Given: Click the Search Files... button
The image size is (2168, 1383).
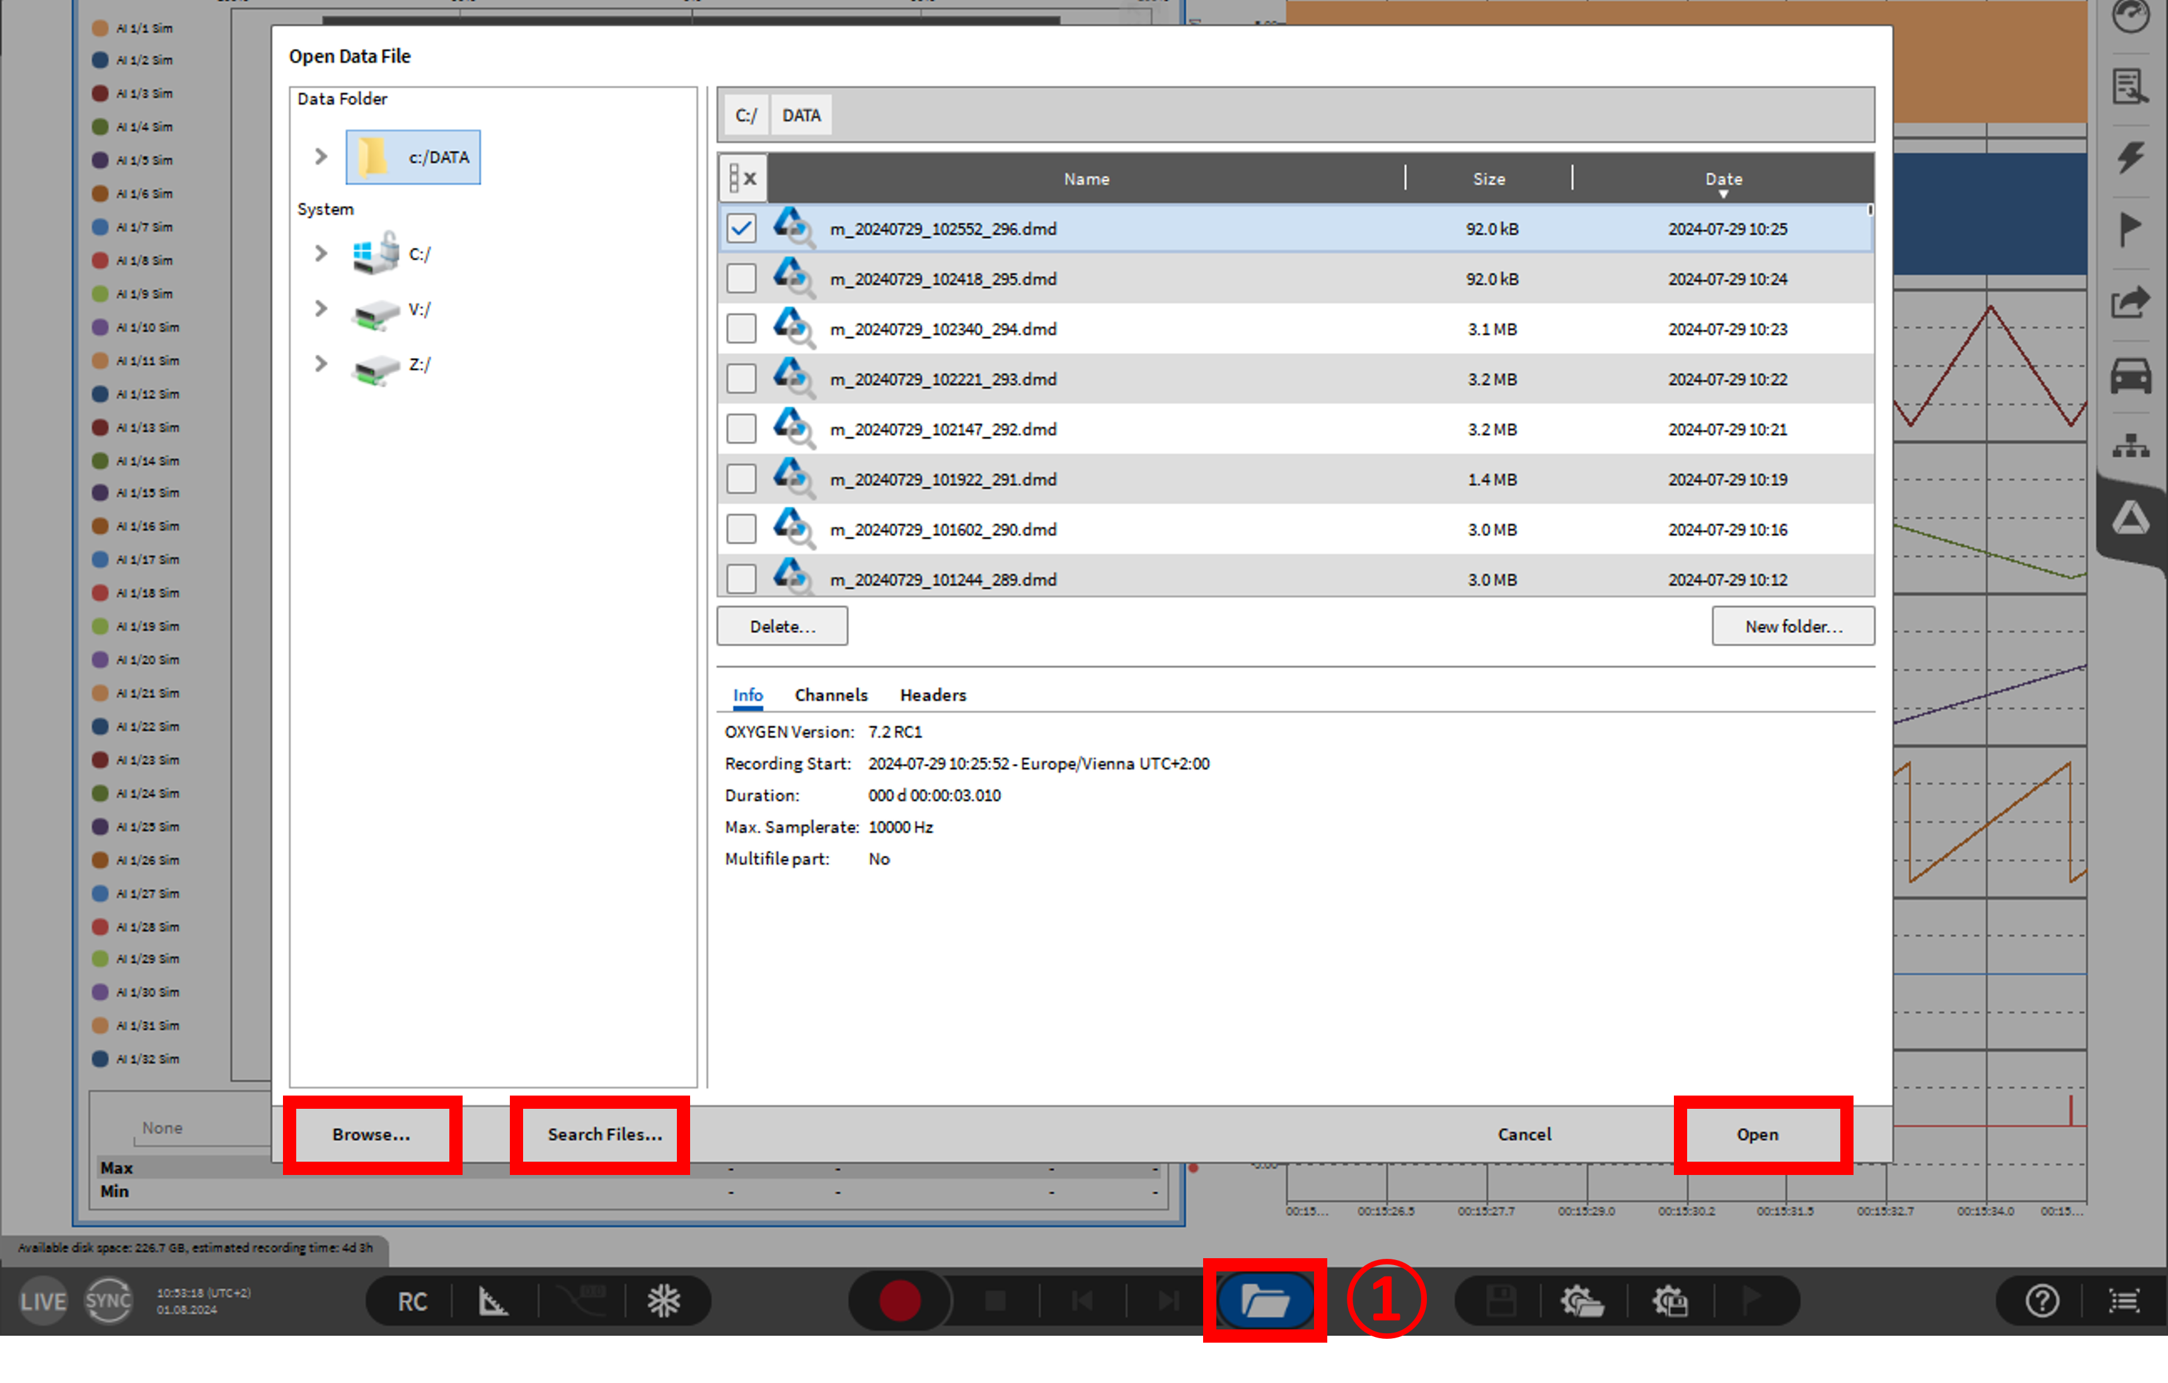Looking at the screenshot, I should 604,1133.
